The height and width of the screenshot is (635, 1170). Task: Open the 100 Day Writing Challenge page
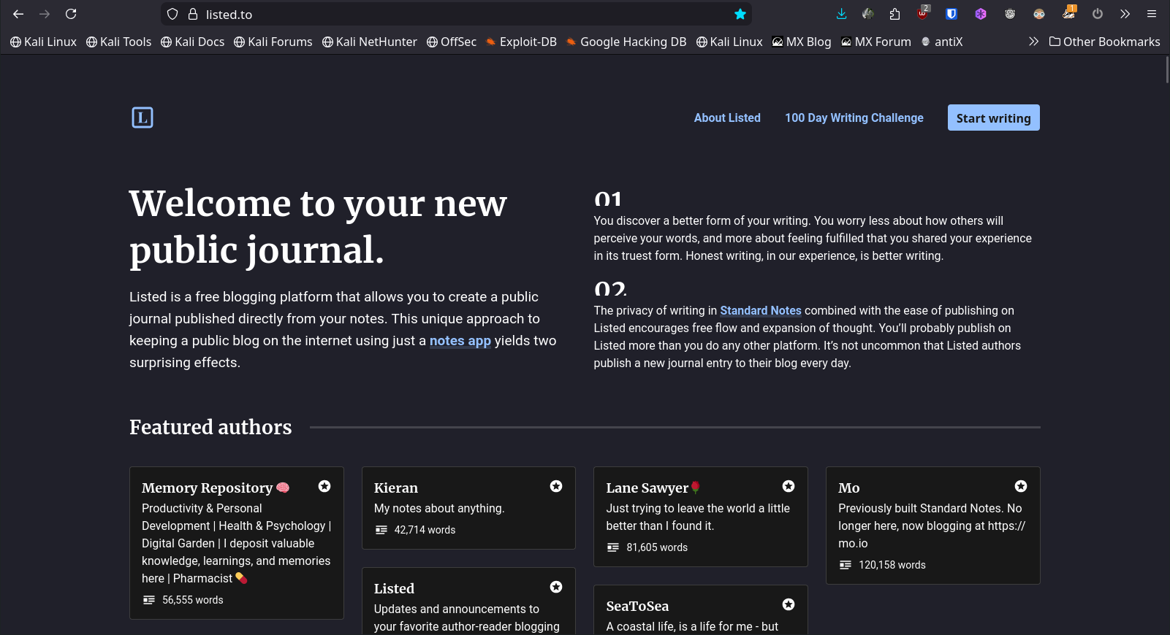click(x=854, y=118)
